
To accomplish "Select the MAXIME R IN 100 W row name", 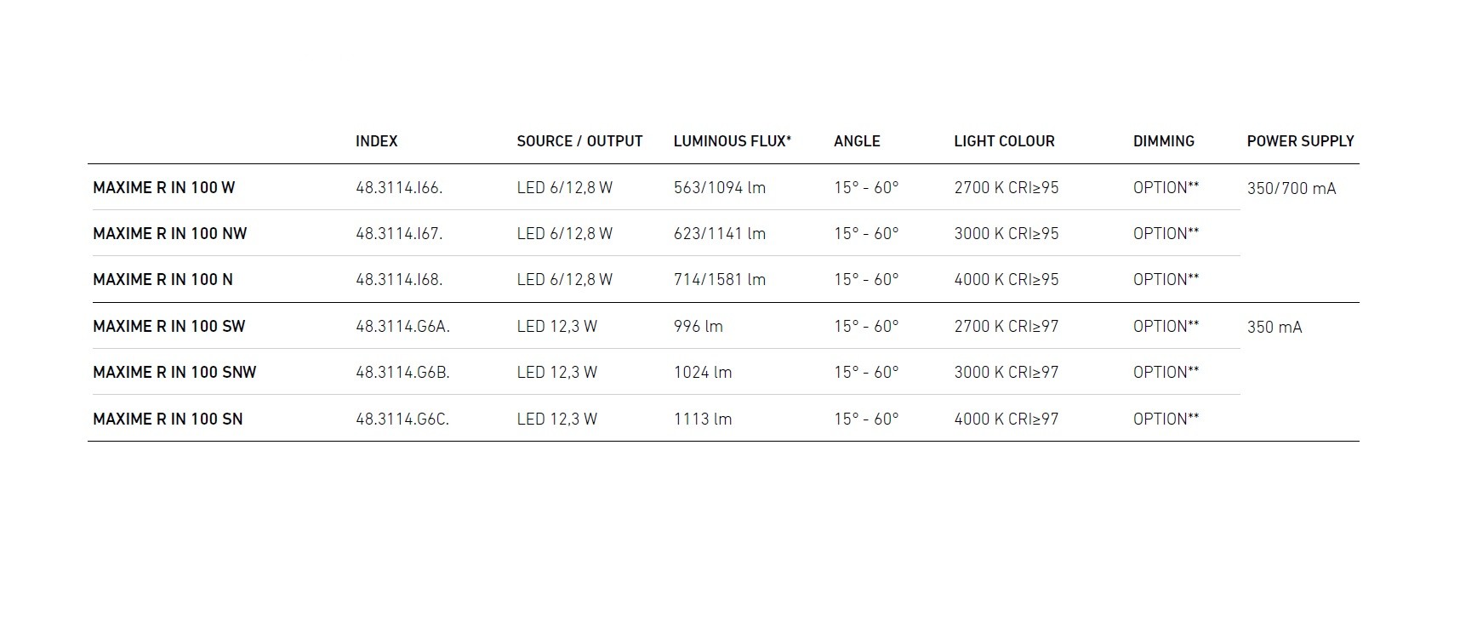I will click(x=163, y=188).
